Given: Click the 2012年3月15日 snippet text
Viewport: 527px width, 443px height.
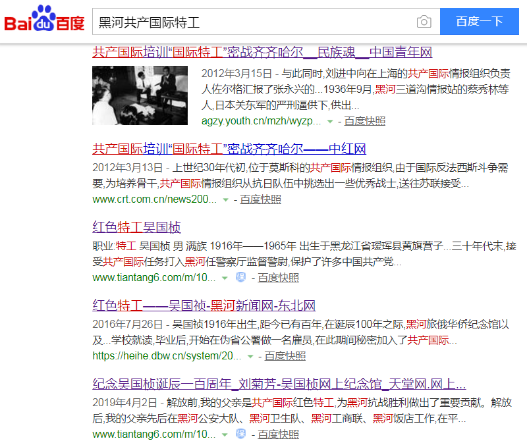Looking at the screenshot, I should click(x=356, y=90).
